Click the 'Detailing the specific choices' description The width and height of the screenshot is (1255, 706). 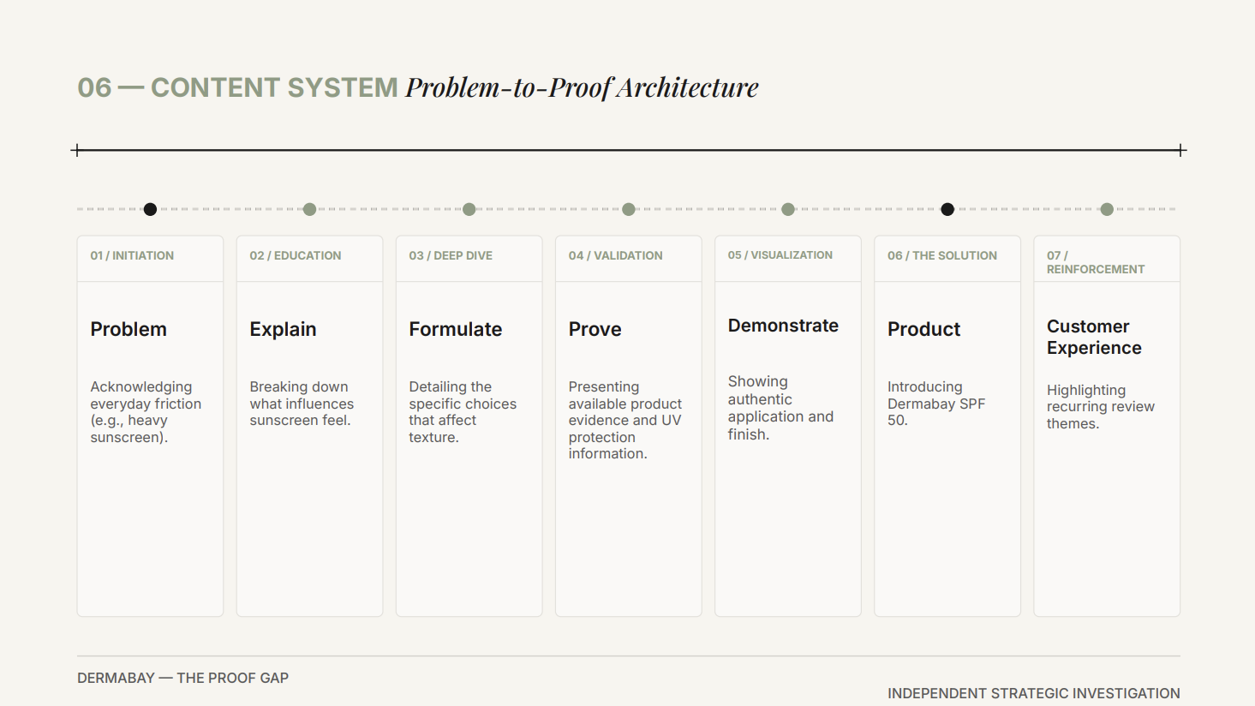pyautogui.click(x=463, y=412)
